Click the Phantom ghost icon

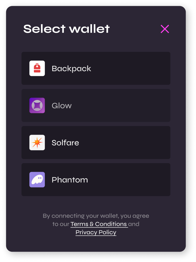tap(37, 180)
